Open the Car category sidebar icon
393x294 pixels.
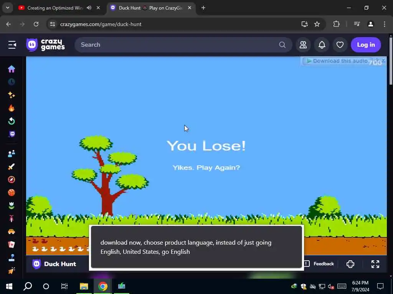coord(11,232)
